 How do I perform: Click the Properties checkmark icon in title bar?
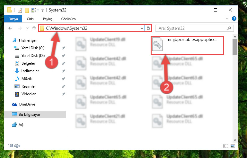coord(20,10)
